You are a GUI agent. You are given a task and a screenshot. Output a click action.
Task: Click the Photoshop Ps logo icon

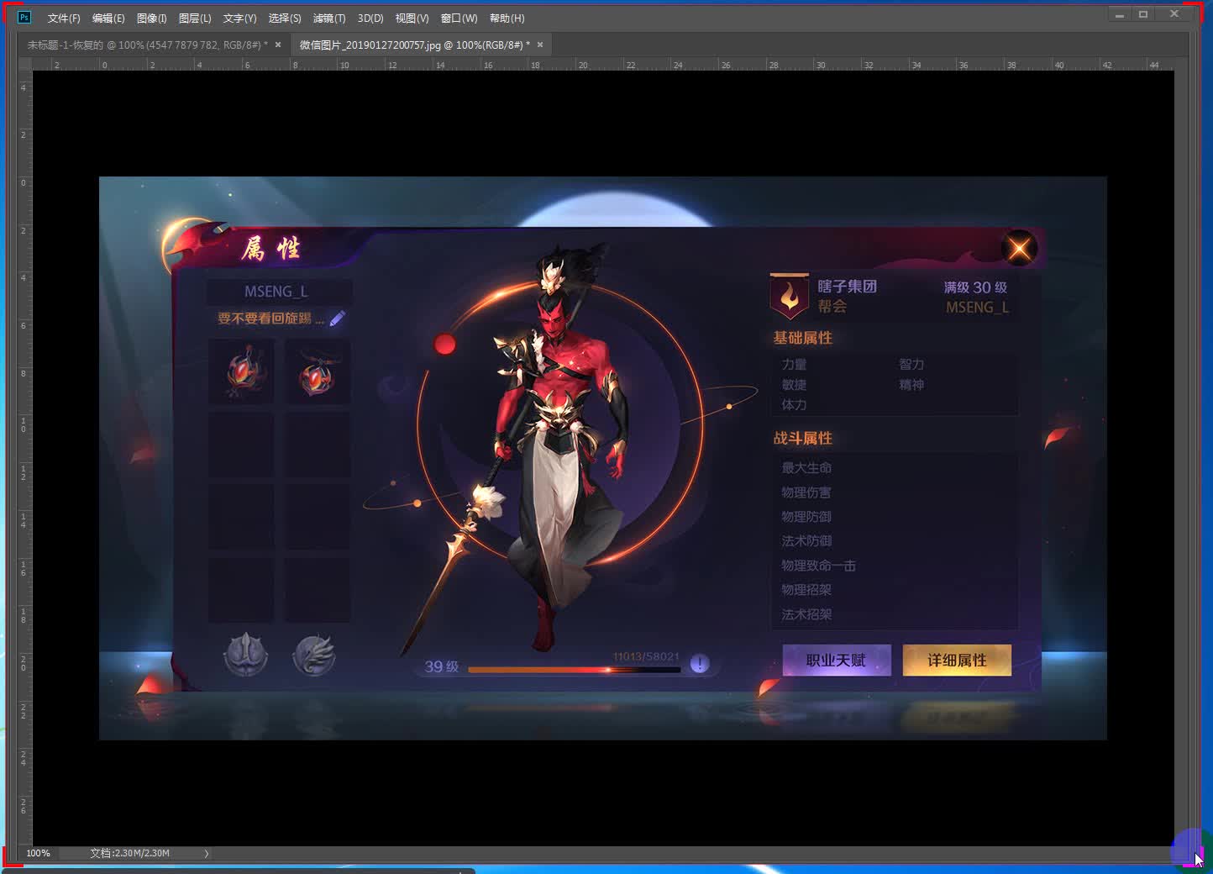point(24,17)
